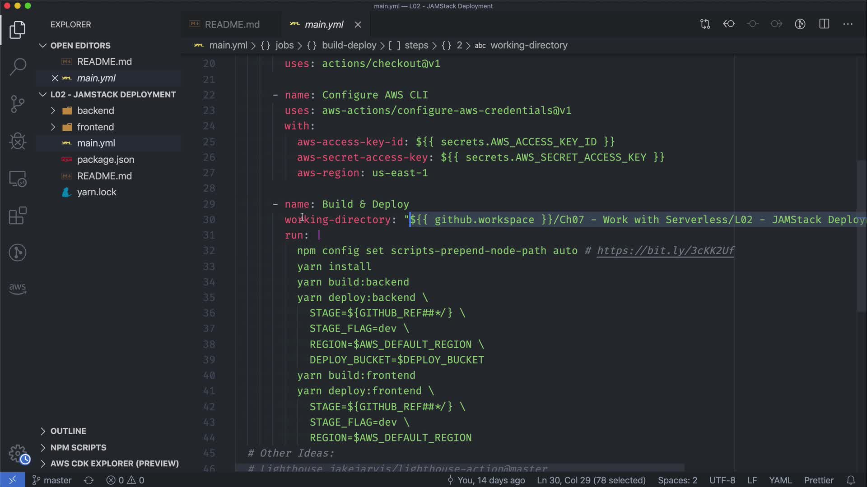Collapse the OPEN EDITORS section

tap(80, 46)
